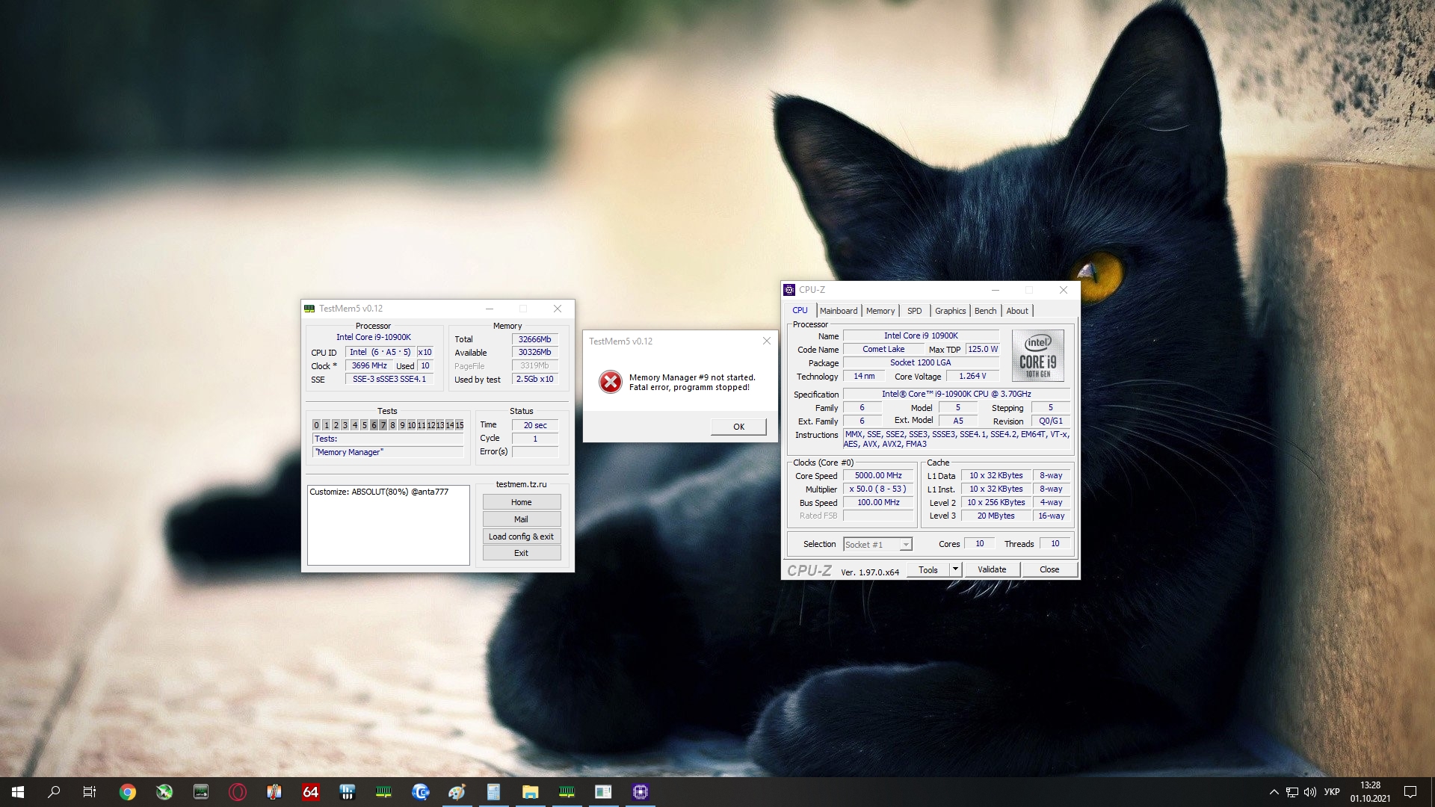Viewport: 1435px width, 807px height.
Task: Click the Home button in TestMem5
Action: pos(521,502)
